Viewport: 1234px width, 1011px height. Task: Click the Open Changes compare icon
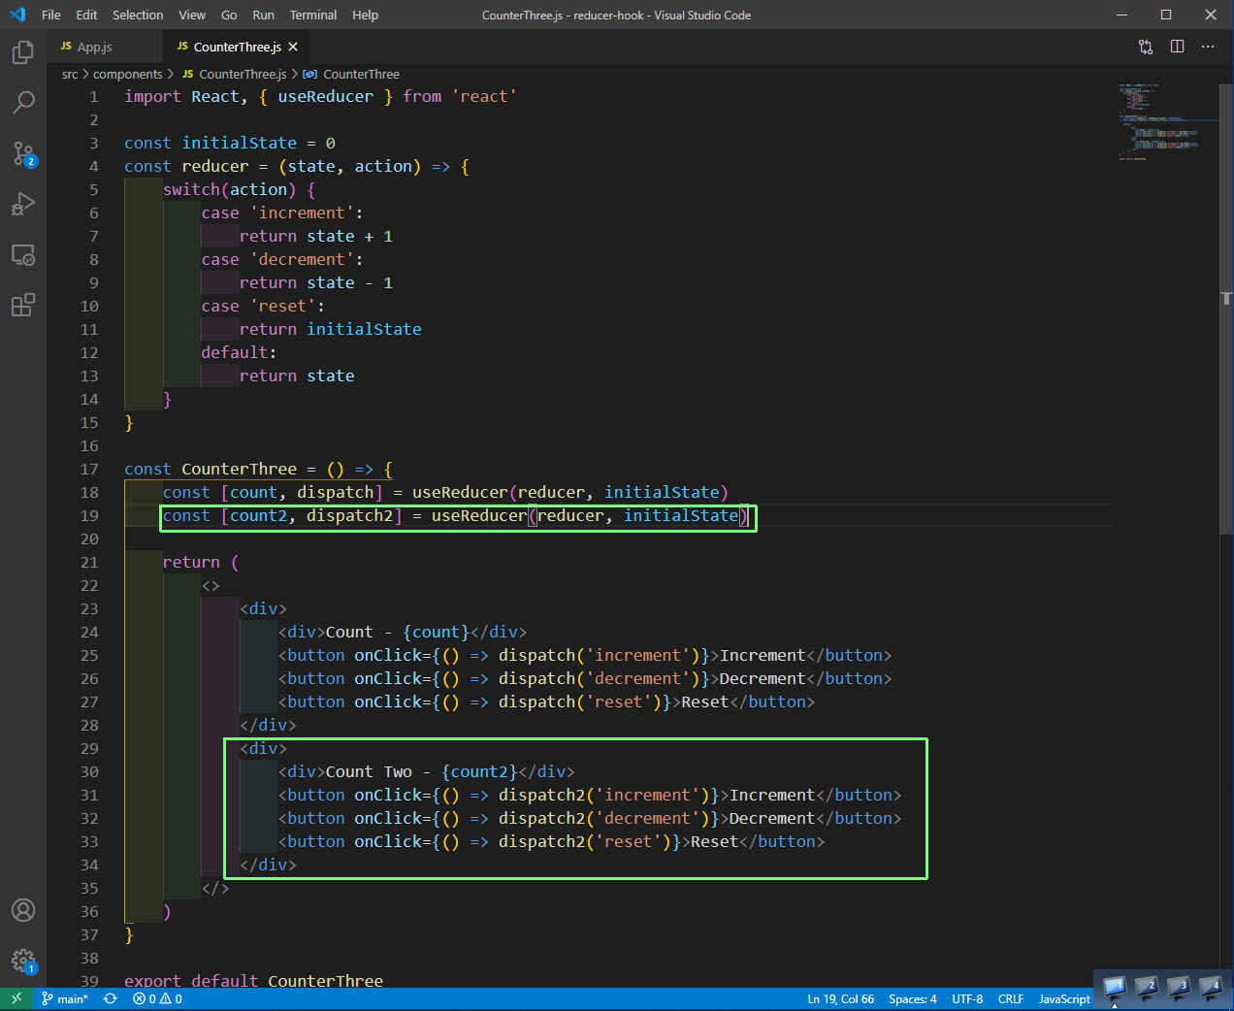coord(1146,47)
